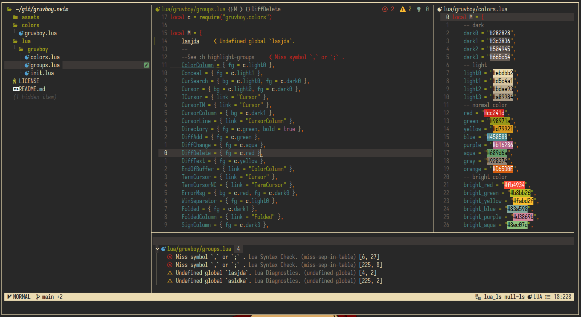
Task: Click the hint lightbulb icon in the winbar
Action: 419,9
